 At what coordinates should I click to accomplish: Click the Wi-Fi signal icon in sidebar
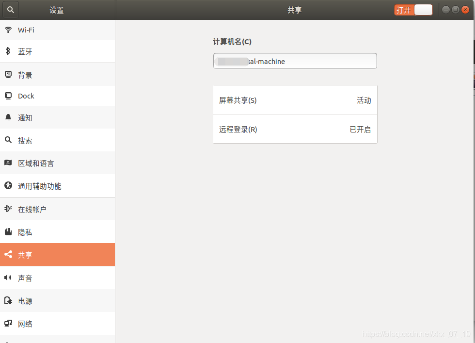(x=8, y=30)
